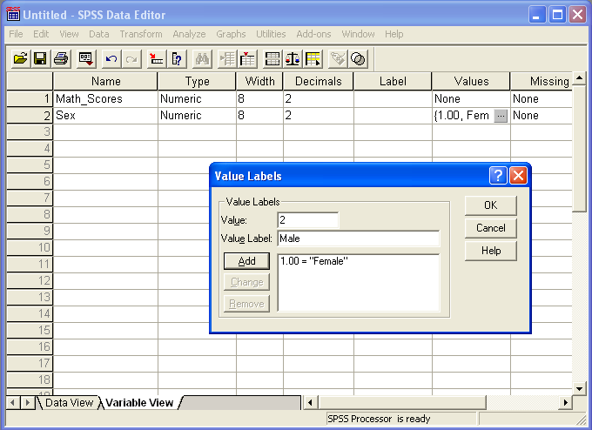
Task: Click the Name column header
Action: pos(105,81)
